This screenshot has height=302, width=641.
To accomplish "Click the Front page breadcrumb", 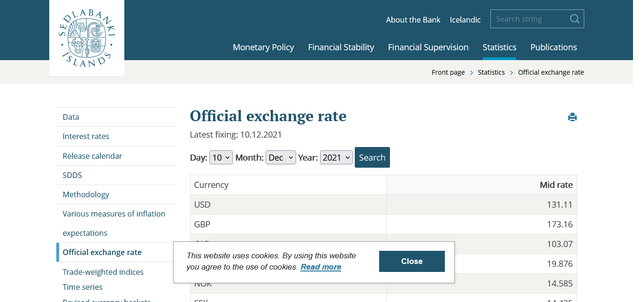I will (x=448, y=72).
